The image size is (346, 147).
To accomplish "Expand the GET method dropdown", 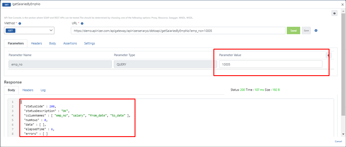I will click(29, 30).
